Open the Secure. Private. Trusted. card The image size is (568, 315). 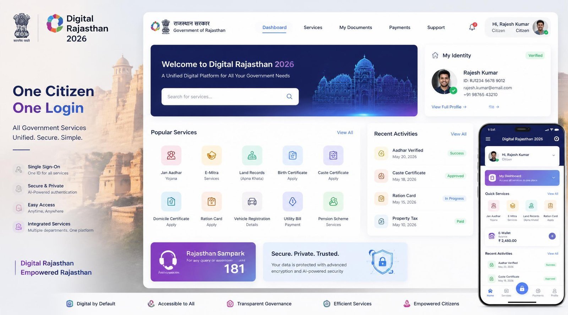coord(335,262)
